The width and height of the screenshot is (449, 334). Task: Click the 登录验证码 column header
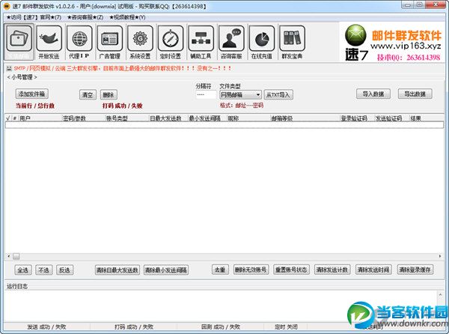point(358,118)
